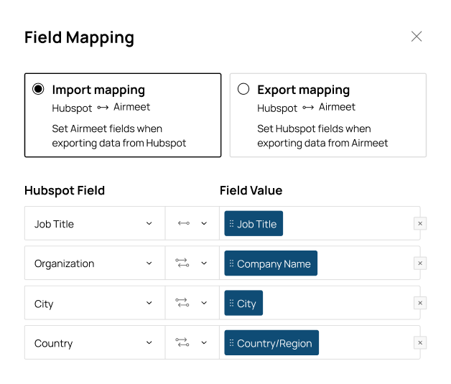Click the one-way sync arrow icon for Job Title
451x384 pixels.
(x=184, y=223)
